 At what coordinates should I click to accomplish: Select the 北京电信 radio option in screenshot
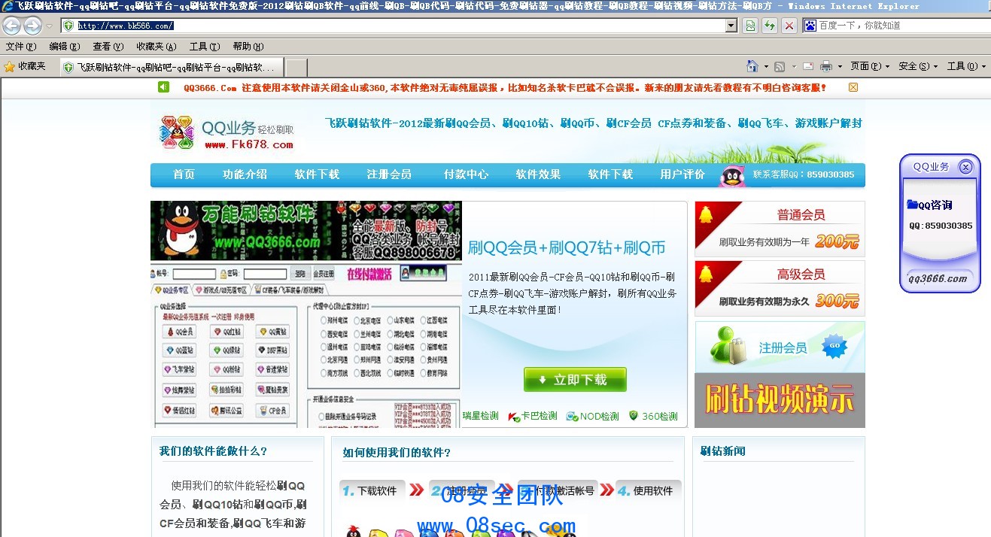(x=356, y=320)
